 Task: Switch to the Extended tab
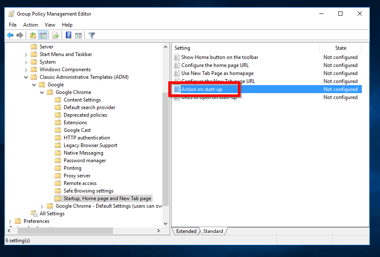186,231
